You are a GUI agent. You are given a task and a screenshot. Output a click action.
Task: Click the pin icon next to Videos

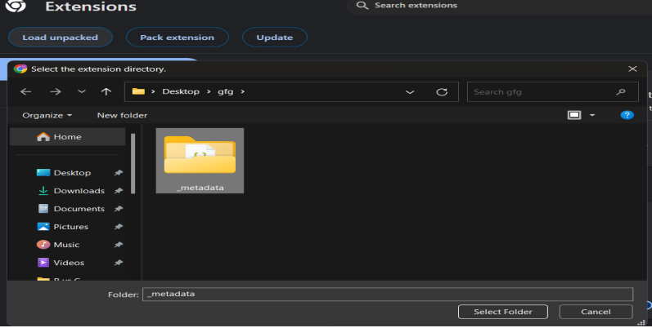tap(119, 263)
